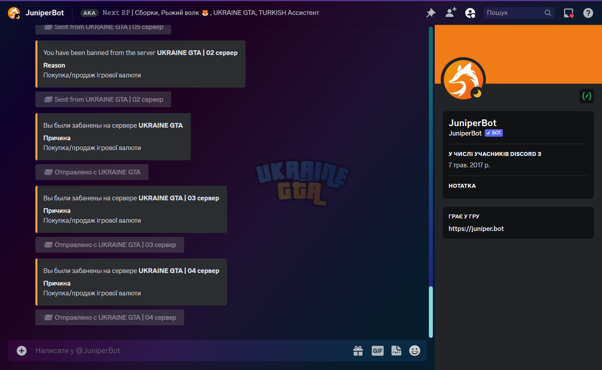Open the https://juniper.bot activity link
This screenshot has height=370, width=602.
476,229
